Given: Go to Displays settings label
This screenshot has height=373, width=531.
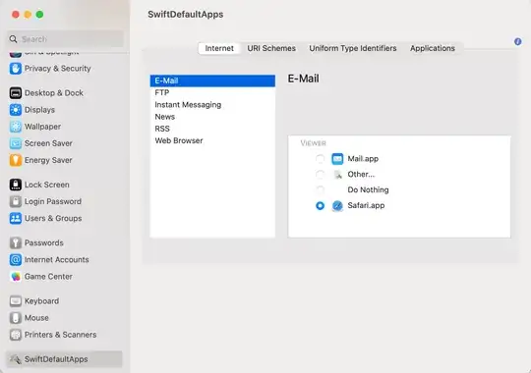Looking at the screenshot, I should click(39, 110).
